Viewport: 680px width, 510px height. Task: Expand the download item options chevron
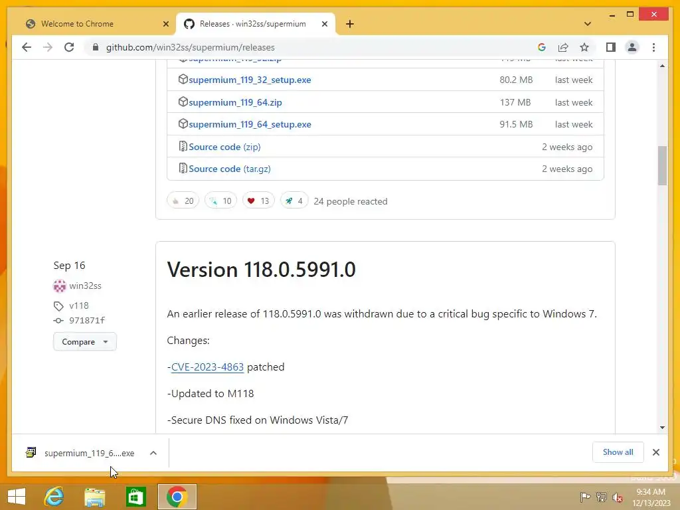pyautogui.click(x=153, y=453)
